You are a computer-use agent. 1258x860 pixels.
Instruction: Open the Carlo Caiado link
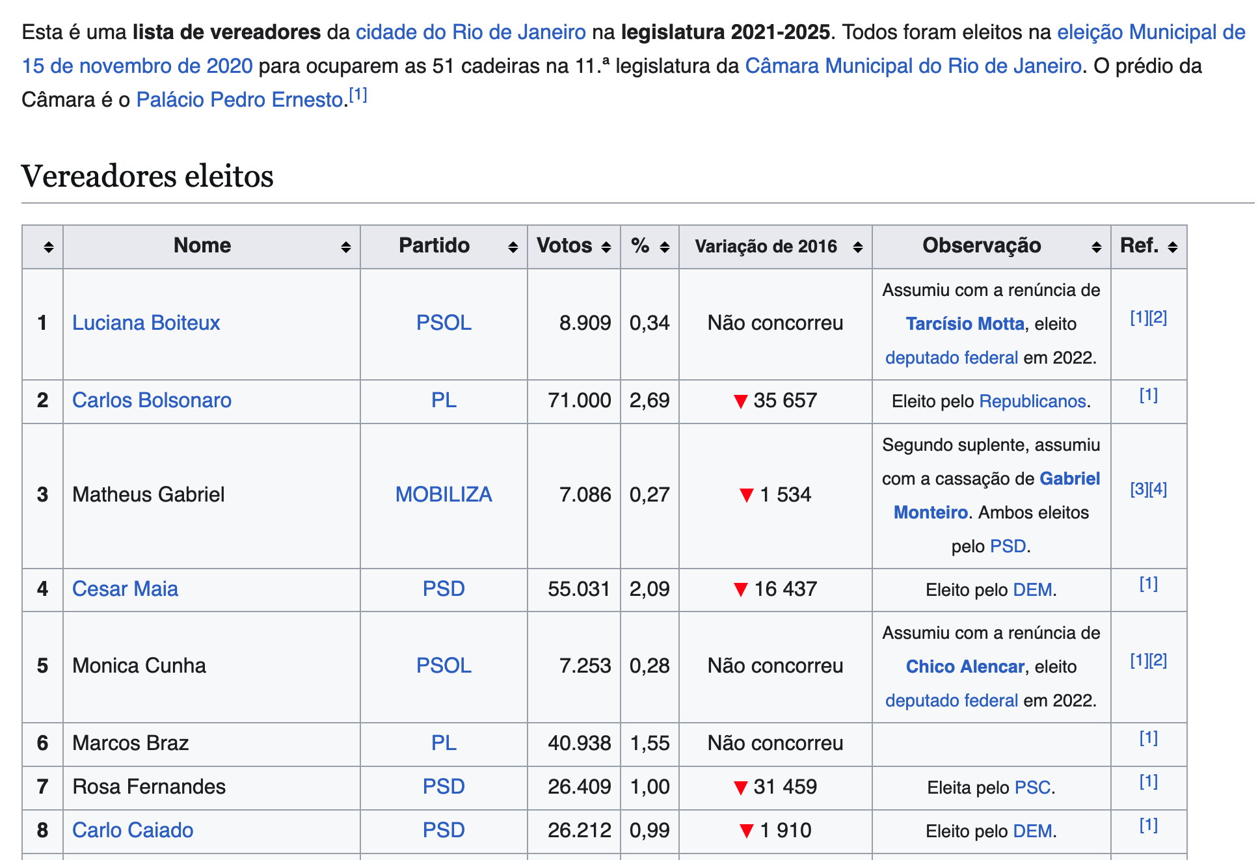pos(133,830)
